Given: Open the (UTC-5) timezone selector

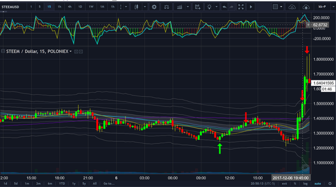Looking at the screenshot, I should (269, 183).
